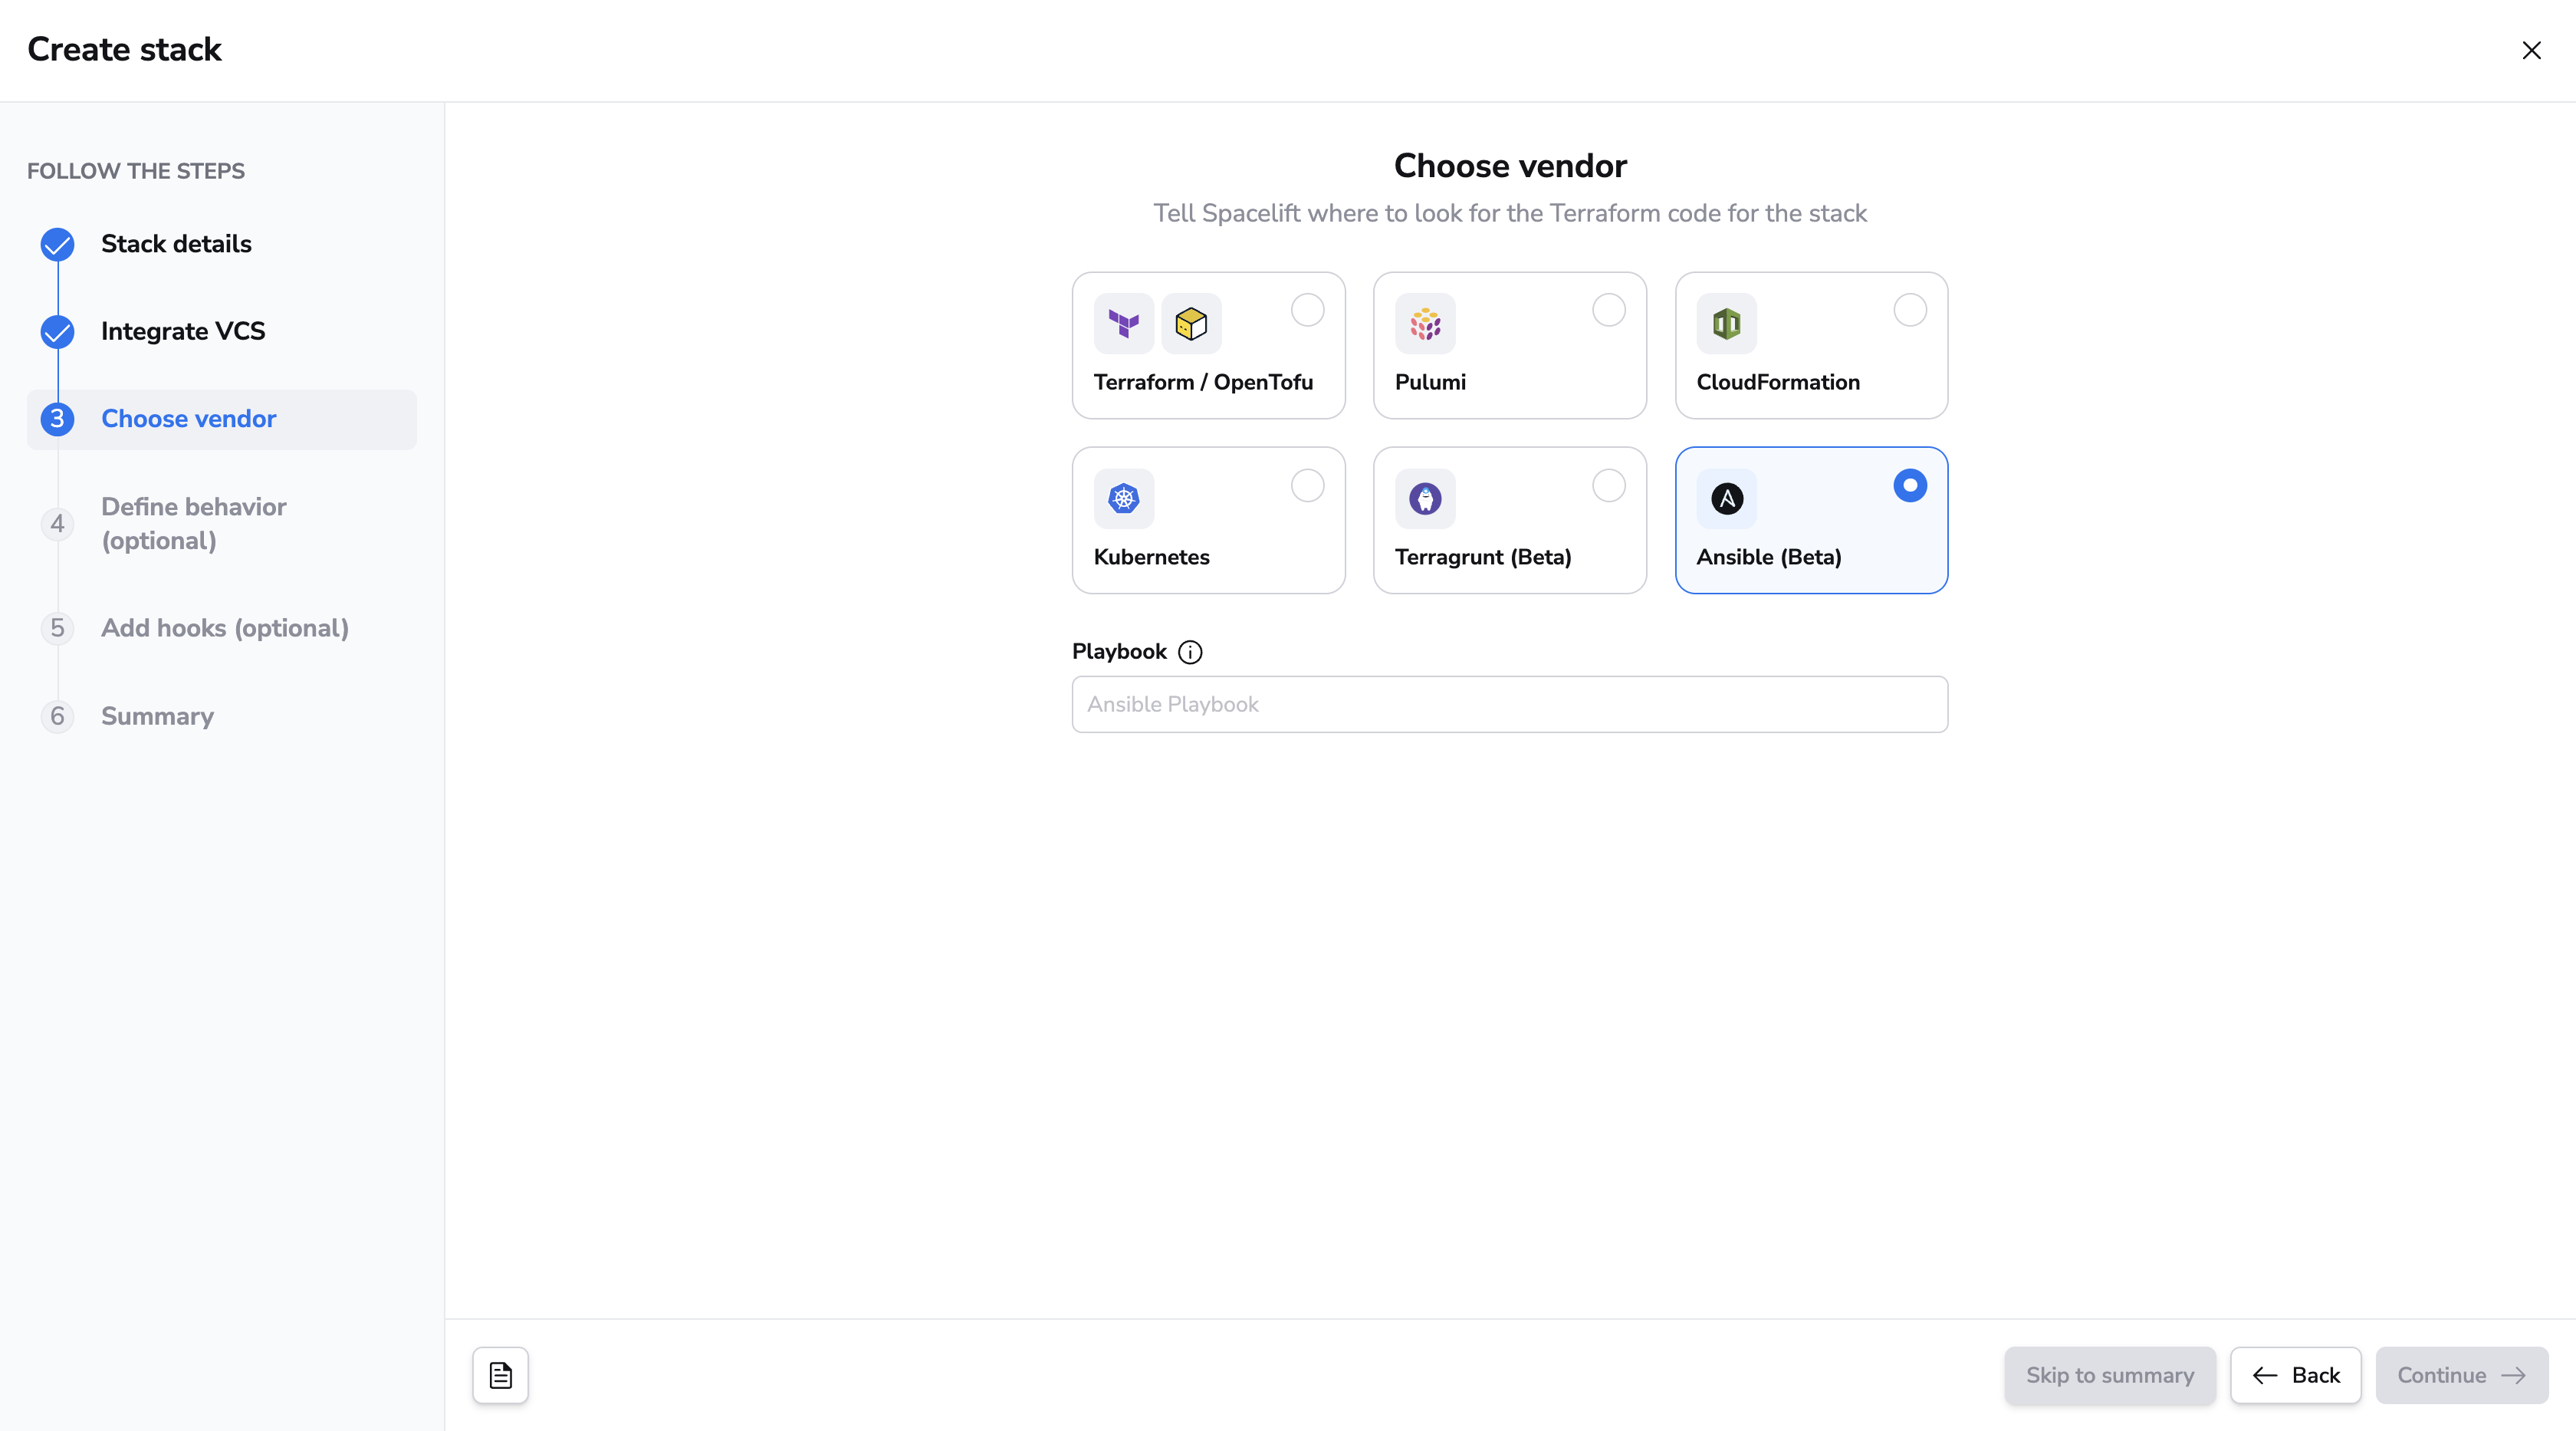
Task: Click the selected Ansible (Beta) radio button
Action: [1909, 485]
